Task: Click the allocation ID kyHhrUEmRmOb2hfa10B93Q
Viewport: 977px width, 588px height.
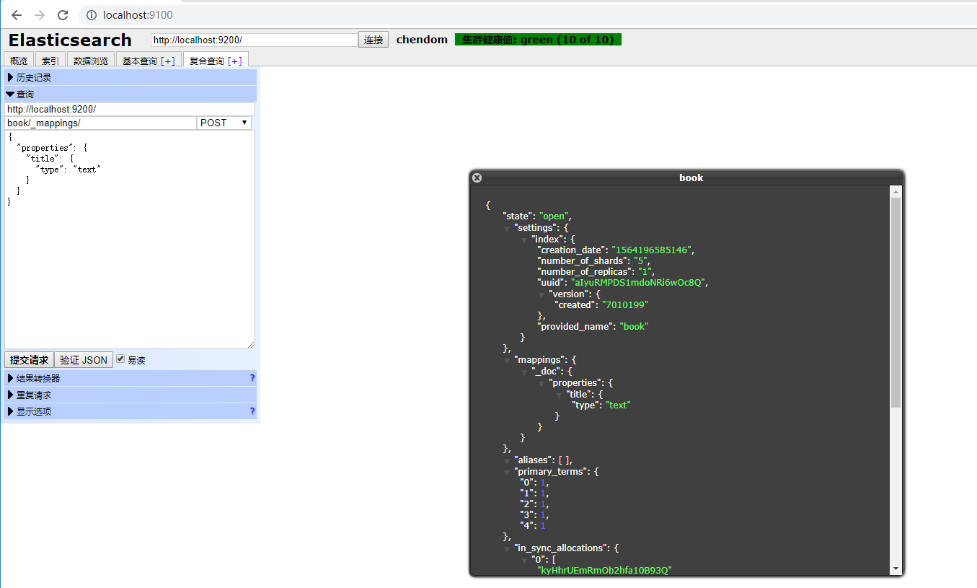Action: coord(606,571)
